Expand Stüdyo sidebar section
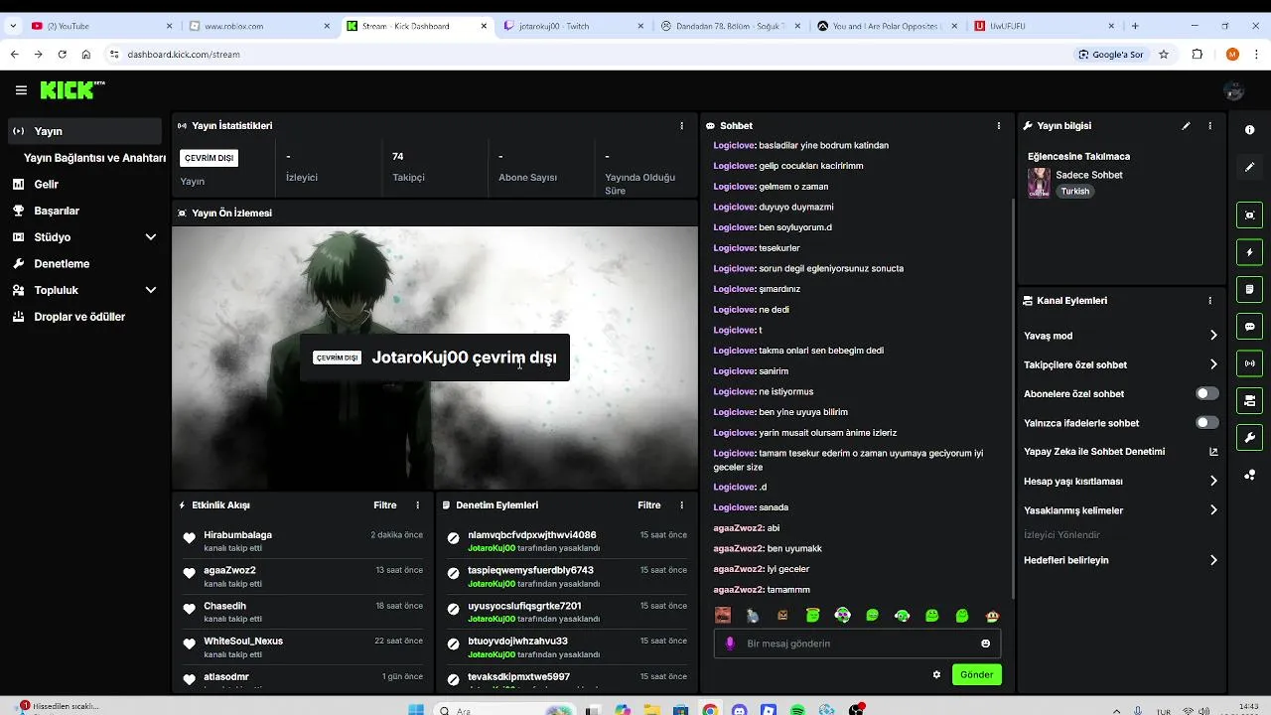1271x715 pixels. click(x=151, y=237)
